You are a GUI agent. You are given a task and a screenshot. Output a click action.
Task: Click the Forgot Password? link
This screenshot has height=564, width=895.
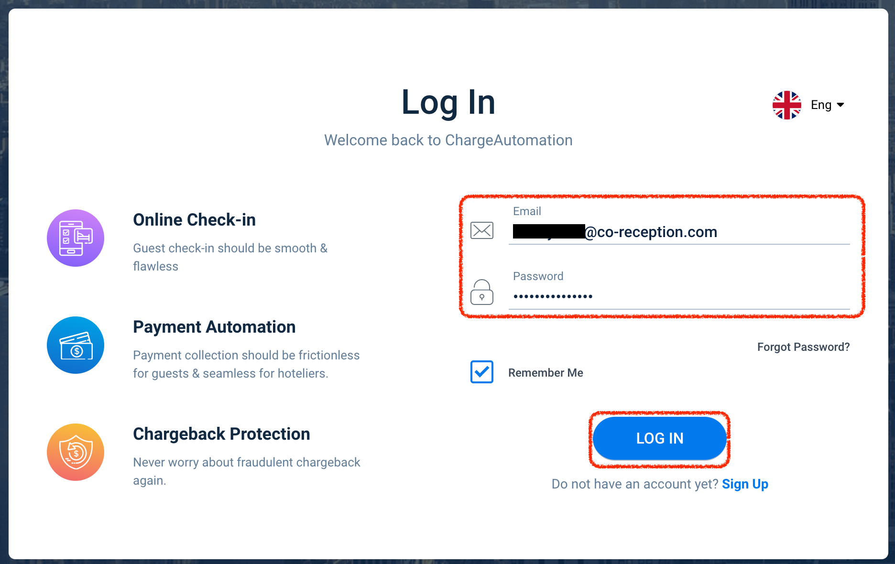pyautogui.click(x=803, y=347)
